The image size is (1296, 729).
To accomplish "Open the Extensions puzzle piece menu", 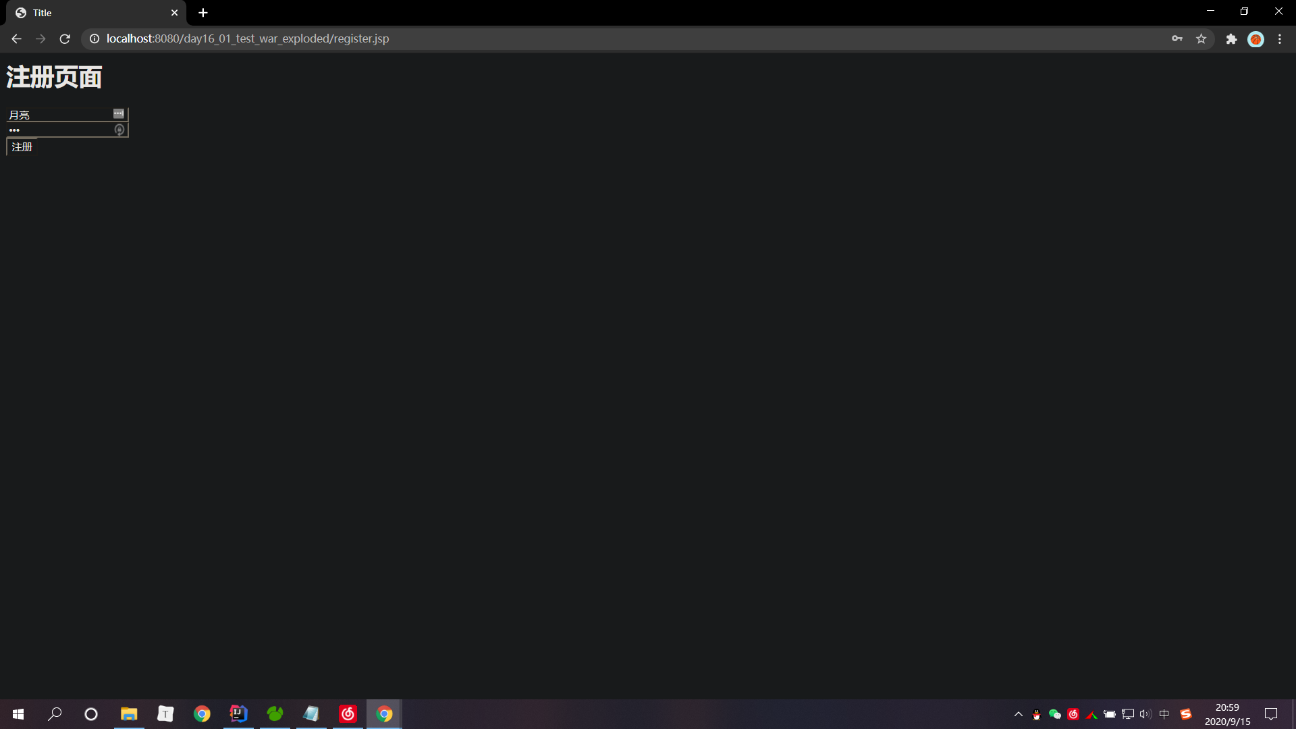I will 1231,39.
